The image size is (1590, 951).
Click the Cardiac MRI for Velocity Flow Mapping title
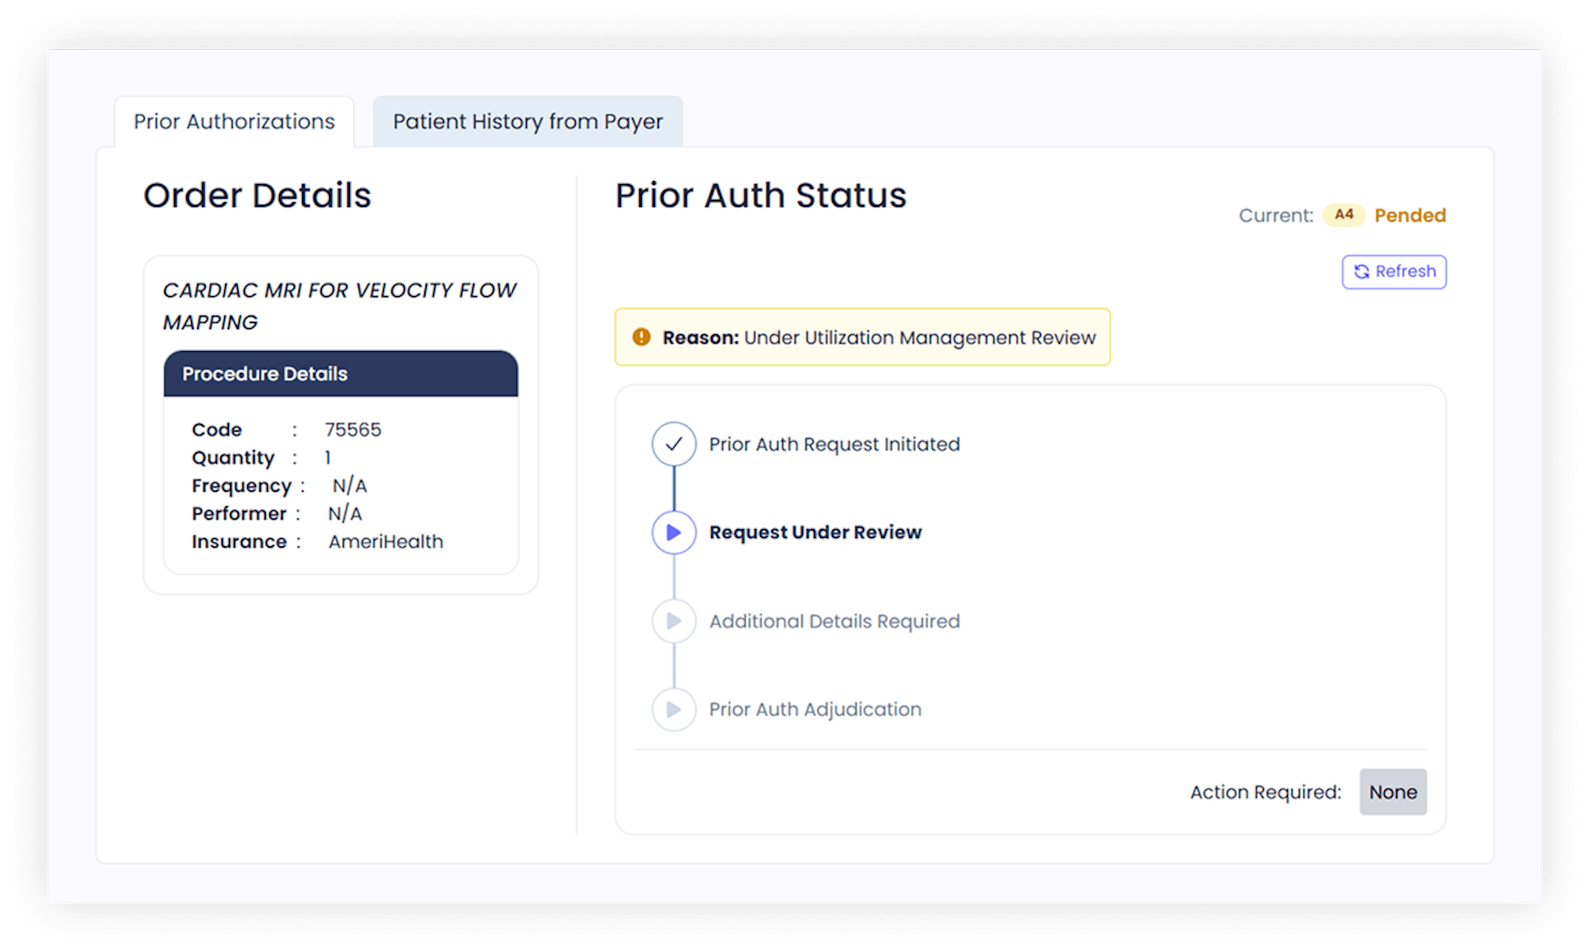coord(339,306)
